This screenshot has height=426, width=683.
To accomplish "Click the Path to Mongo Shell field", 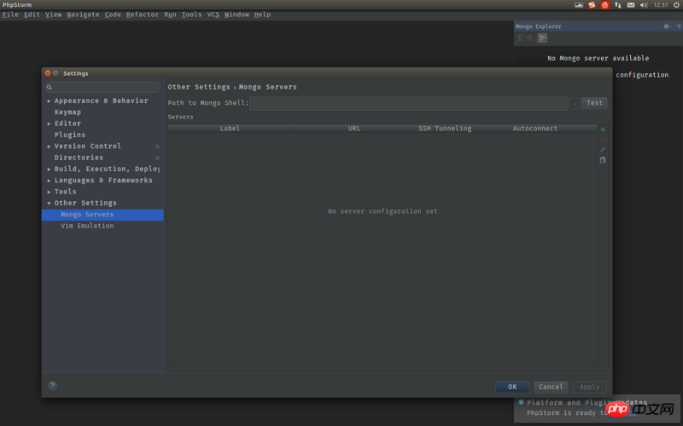I will pyautogui.click(x=408, y=103).
